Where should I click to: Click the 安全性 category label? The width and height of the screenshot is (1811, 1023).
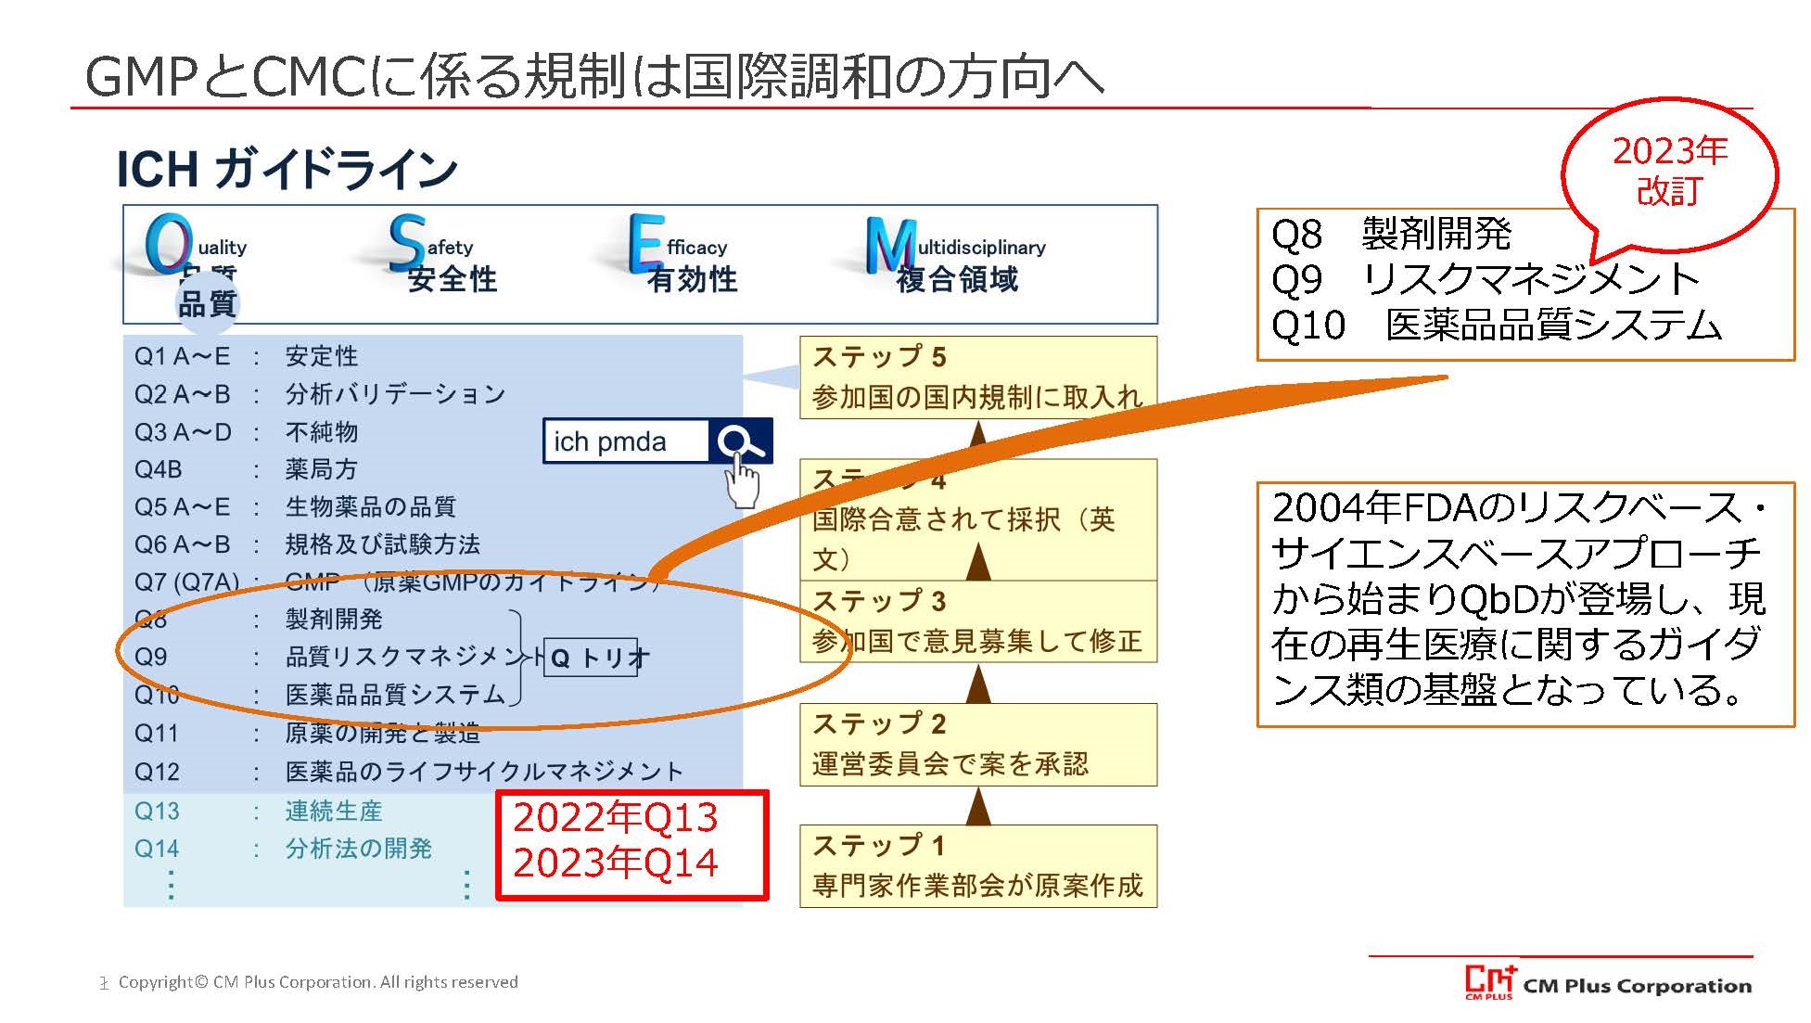click(x=453, y=279)
